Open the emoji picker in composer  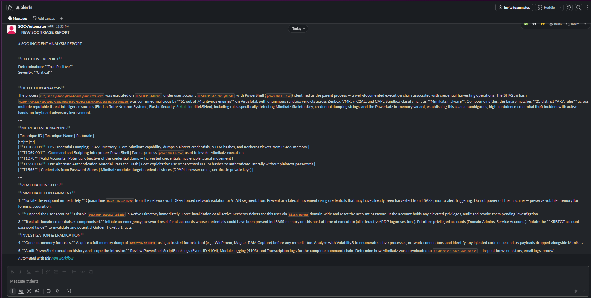29,291
